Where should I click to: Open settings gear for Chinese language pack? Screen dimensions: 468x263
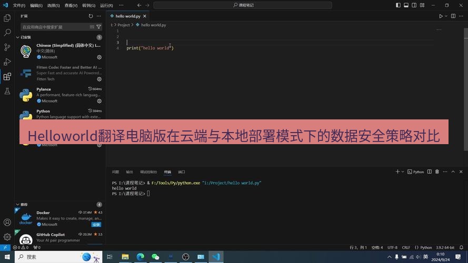tap(99, 57)
